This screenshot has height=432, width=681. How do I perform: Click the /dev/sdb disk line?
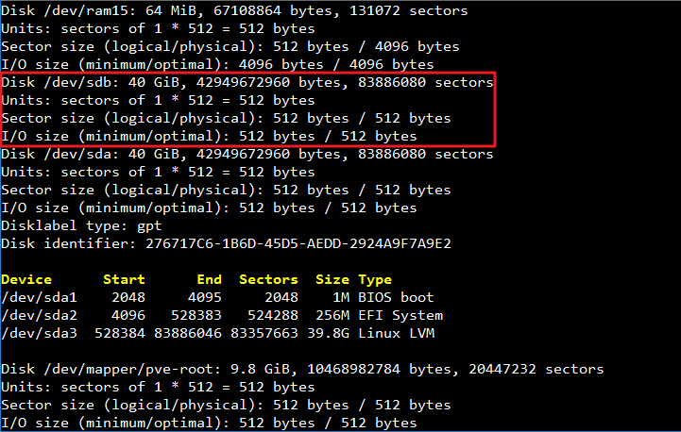click(247, 82)
